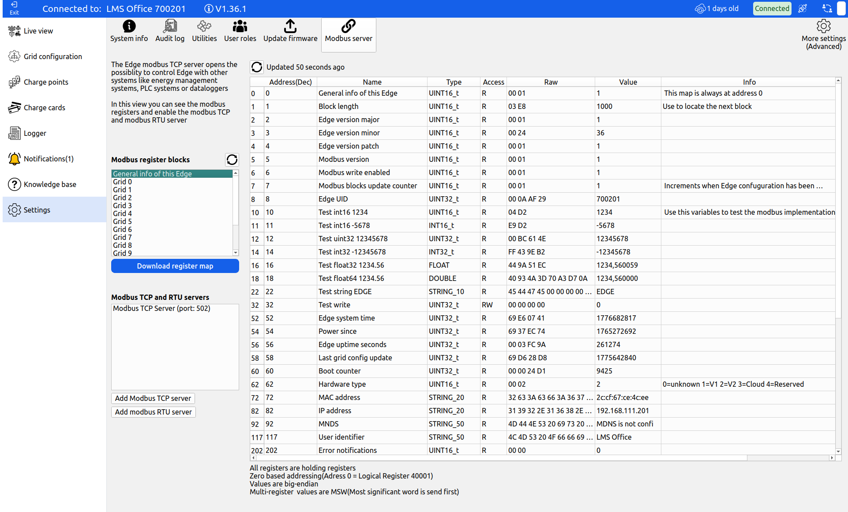Viewport: 848px width, 512px height.
Task: Click the Connected status badge
Action: click(772, 9)
